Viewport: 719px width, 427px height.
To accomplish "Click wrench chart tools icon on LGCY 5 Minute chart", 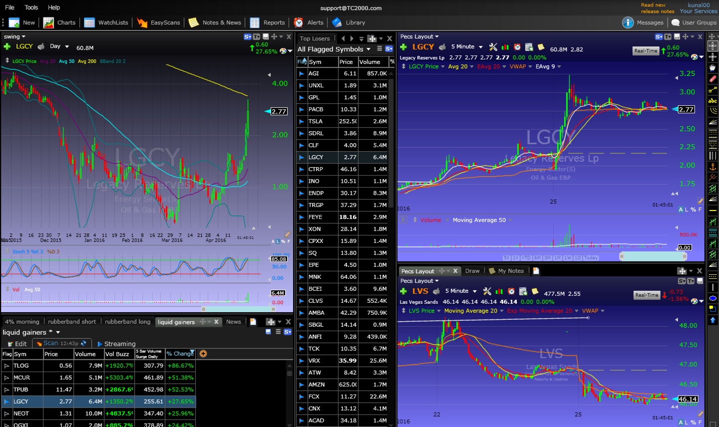I will pyautogui.click(x=493, y=47).
